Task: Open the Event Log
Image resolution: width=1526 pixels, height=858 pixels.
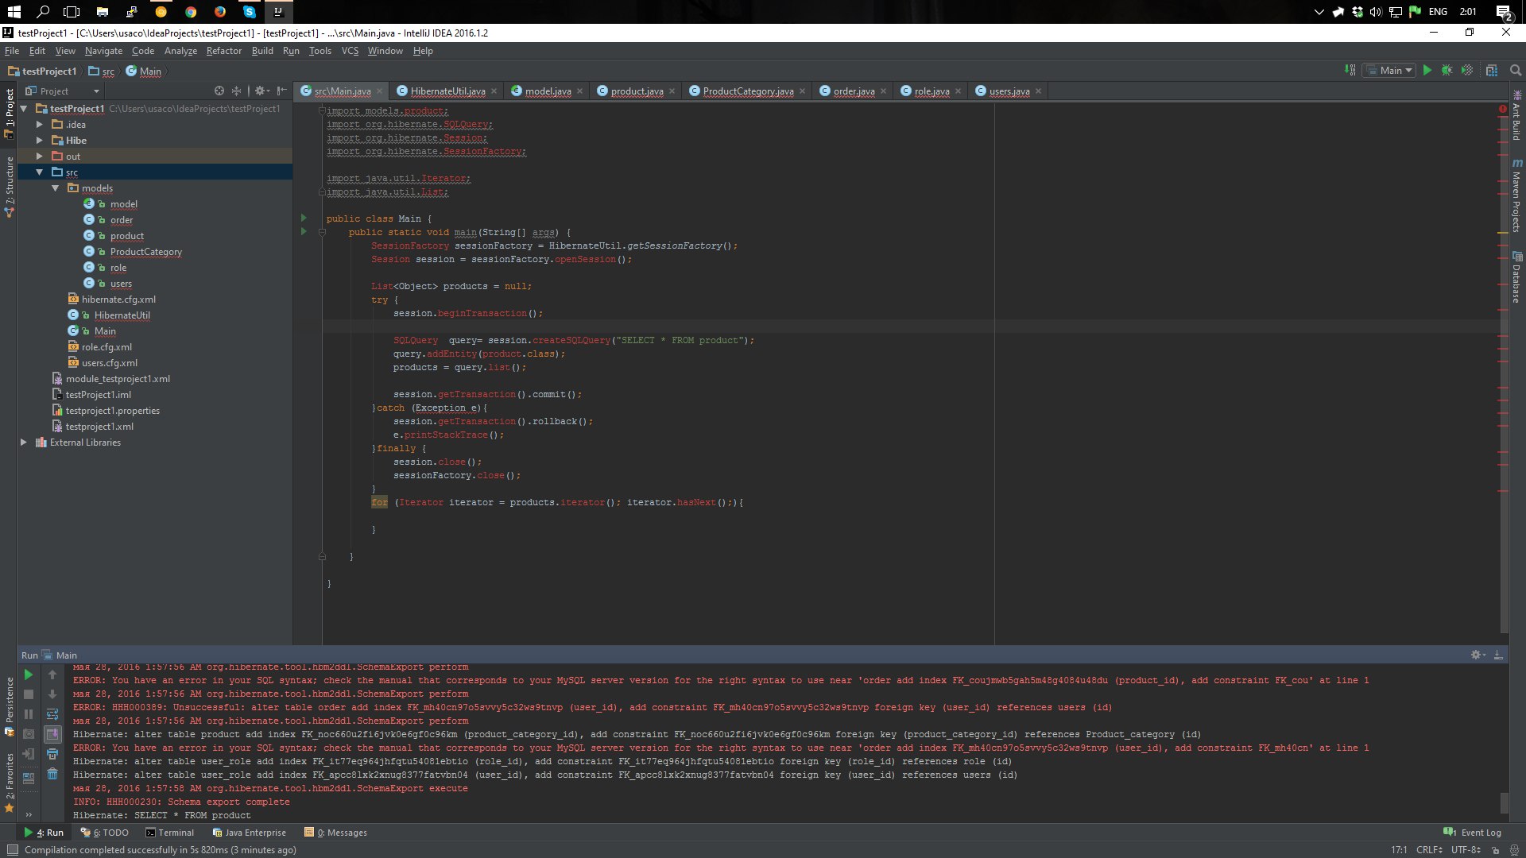Action: point(1472,833)
